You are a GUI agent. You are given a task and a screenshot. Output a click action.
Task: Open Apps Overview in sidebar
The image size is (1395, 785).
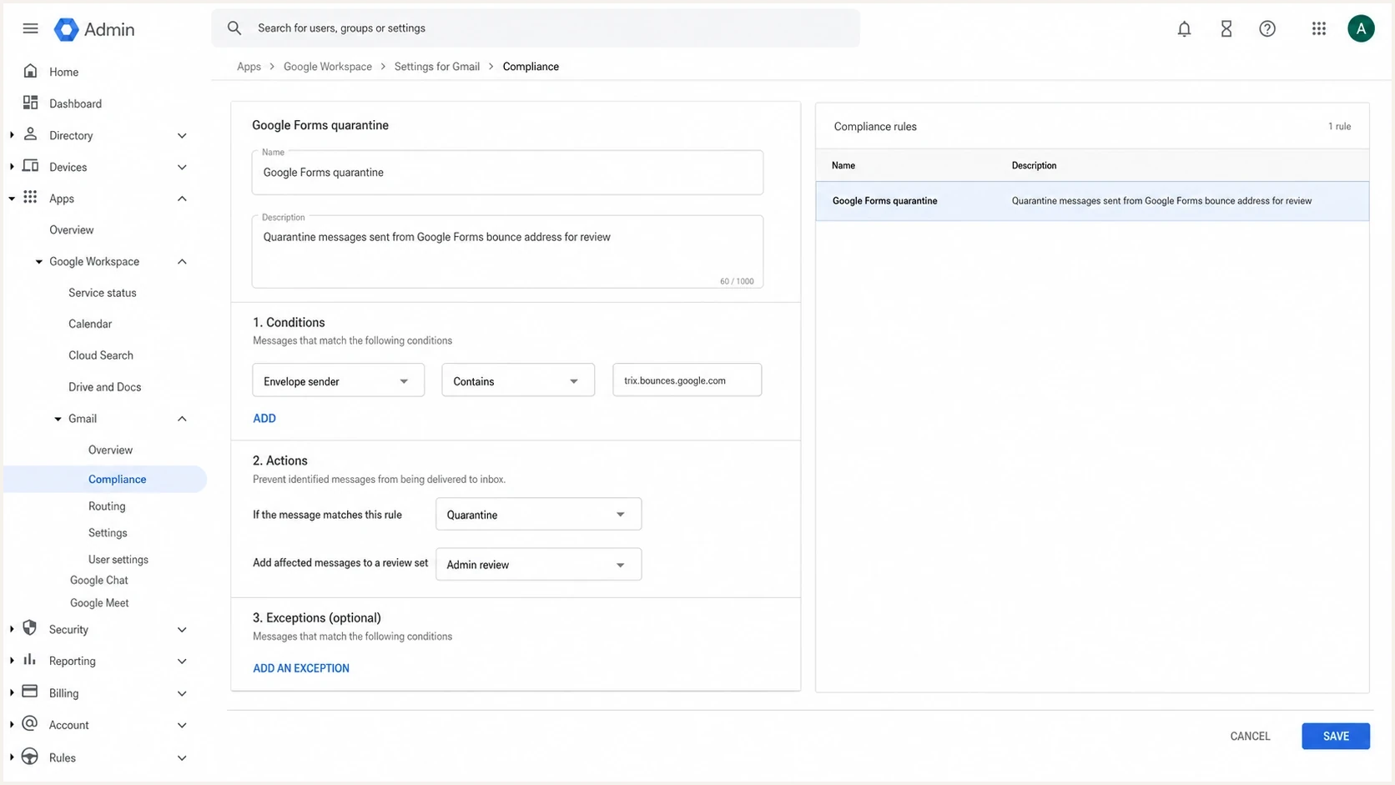[72, 229]
